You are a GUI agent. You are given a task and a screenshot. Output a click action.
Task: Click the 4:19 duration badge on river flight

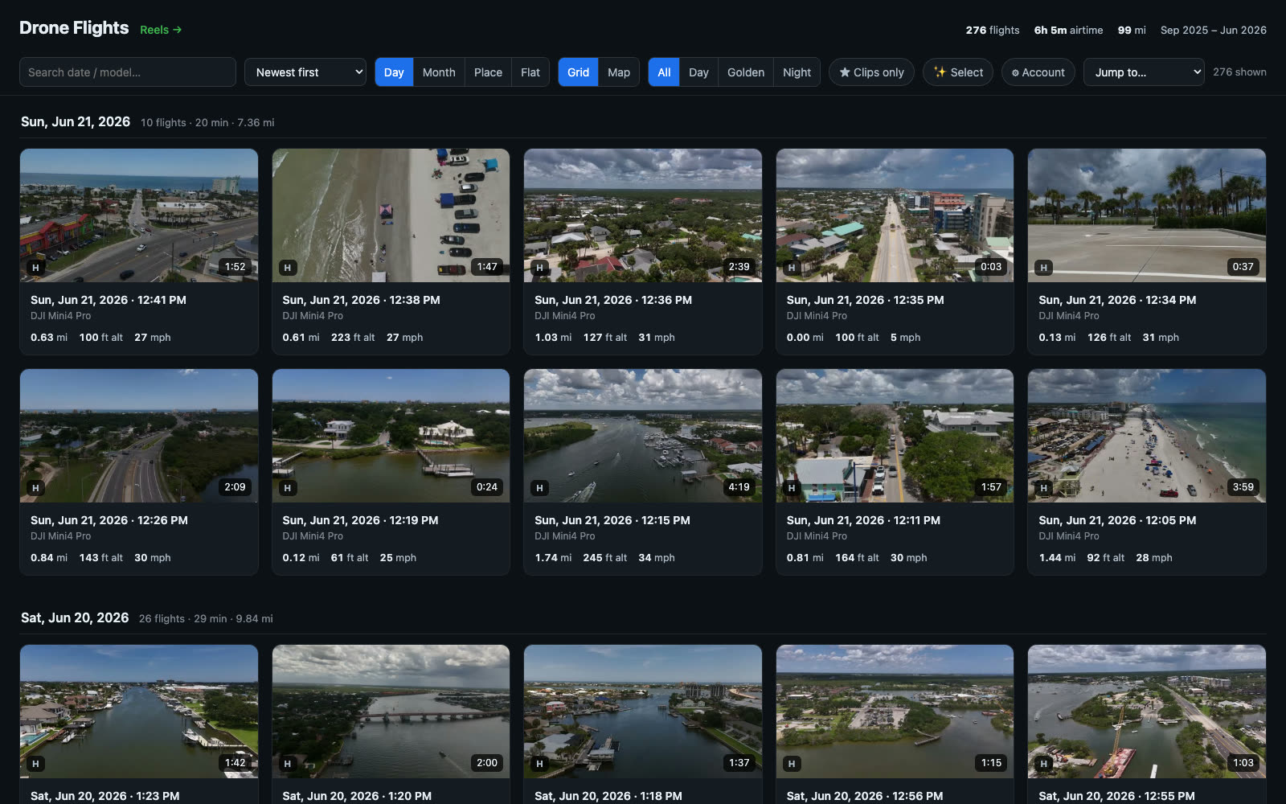(x=739, y=487)
